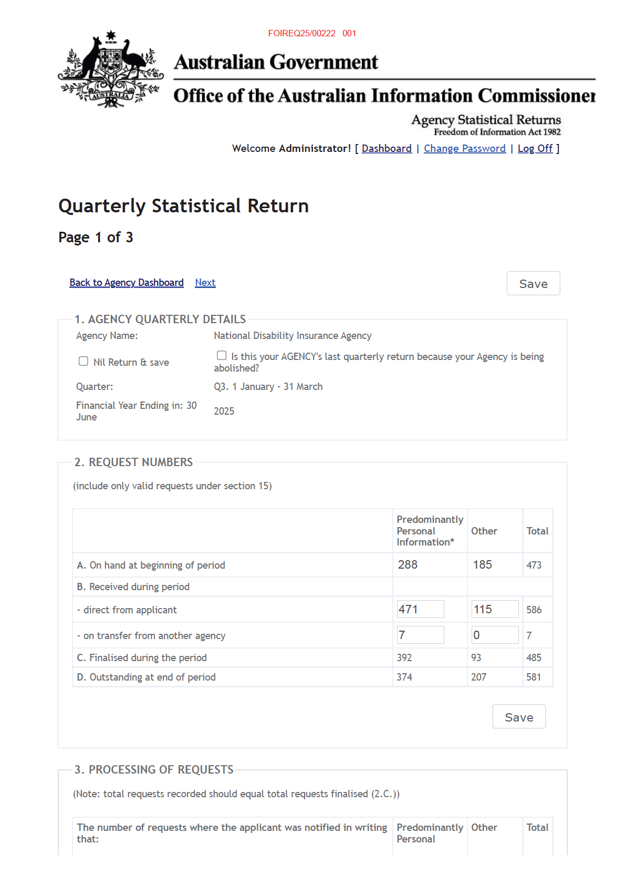Viewport: 625px width, 885px height.
Task: Select outstanding Other value 207
Action: 478,677
